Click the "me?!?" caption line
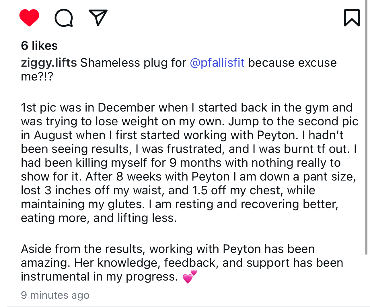Image resolution: width=370 pixels, height=307 pixels. point(37,76)
